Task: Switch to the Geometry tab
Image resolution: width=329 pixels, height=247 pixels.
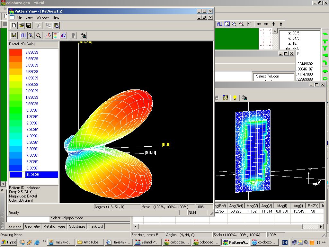Action: click(x=32, y=226)
